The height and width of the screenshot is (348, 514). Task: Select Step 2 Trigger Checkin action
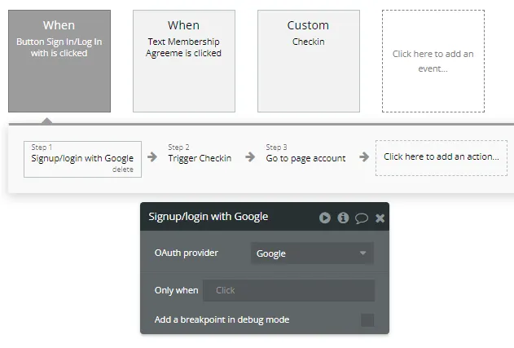pos(200,157)
